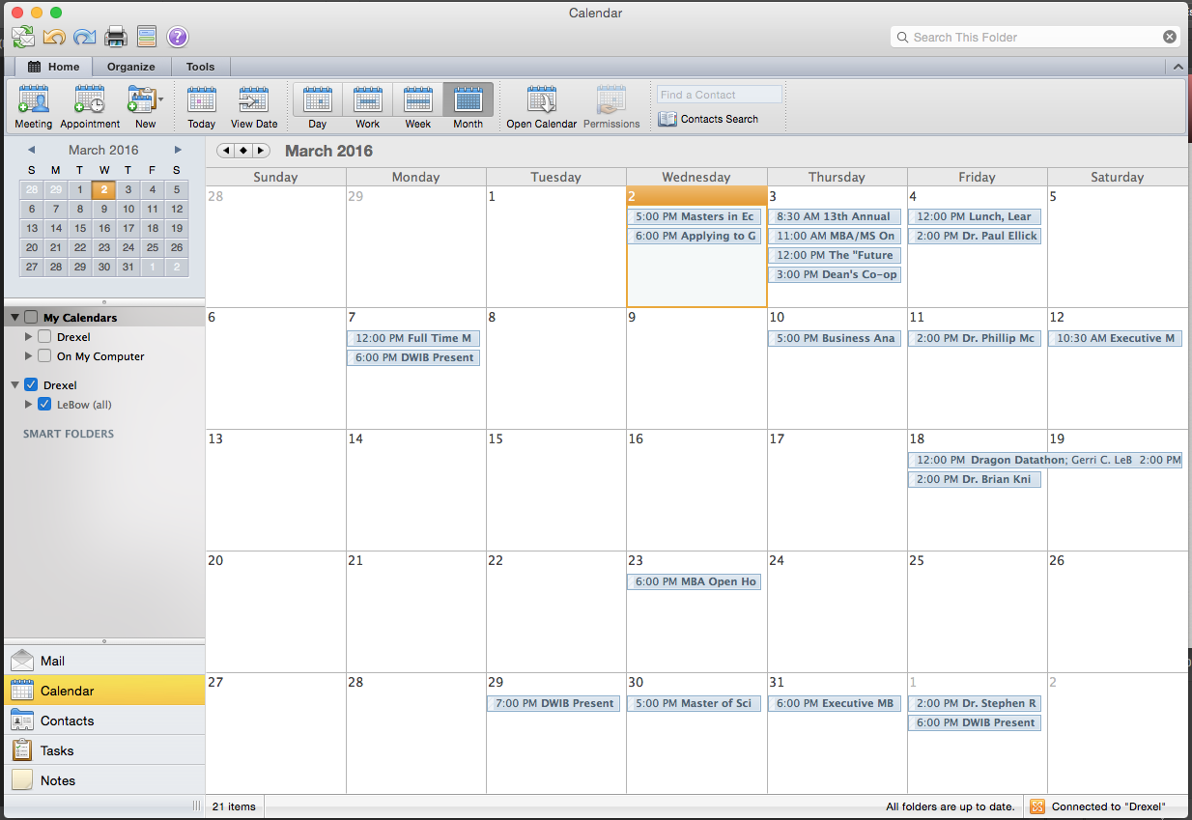Open the 6:00 PM MBA Open Ho event
This screenshot has height=820, width=1192.
click(x=695, y=581)
